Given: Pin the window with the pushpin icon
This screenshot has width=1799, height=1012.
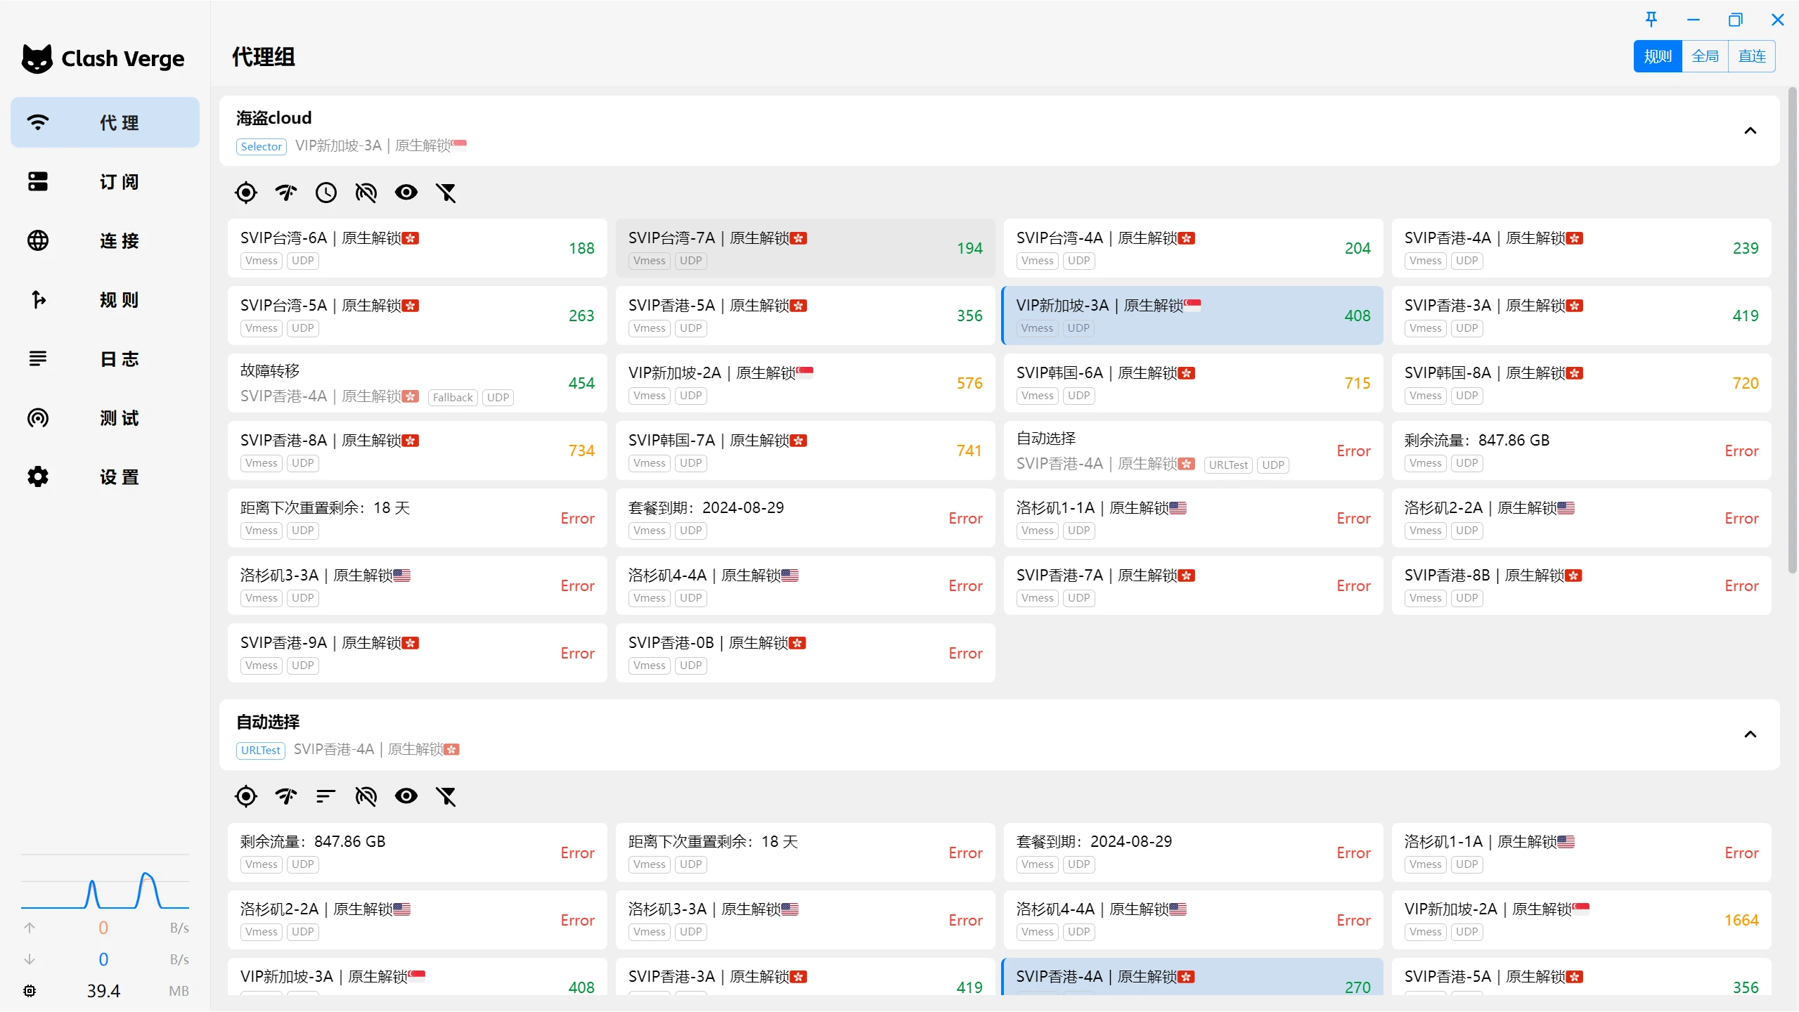Looking at the screenshot, I should pos(1651,20).
